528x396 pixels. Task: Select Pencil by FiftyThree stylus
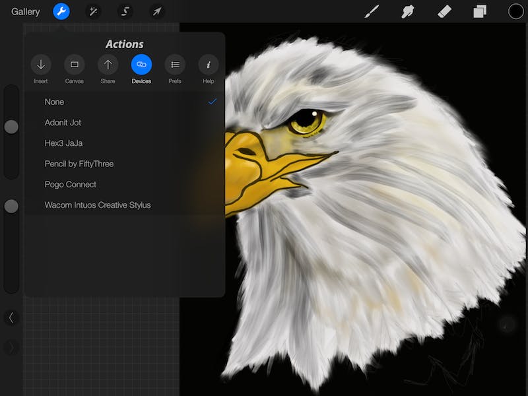coord(79,164)
